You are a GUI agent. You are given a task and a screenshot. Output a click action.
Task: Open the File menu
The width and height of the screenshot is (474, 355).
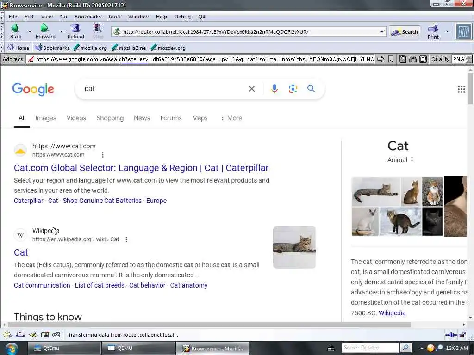tap(12, 17)
